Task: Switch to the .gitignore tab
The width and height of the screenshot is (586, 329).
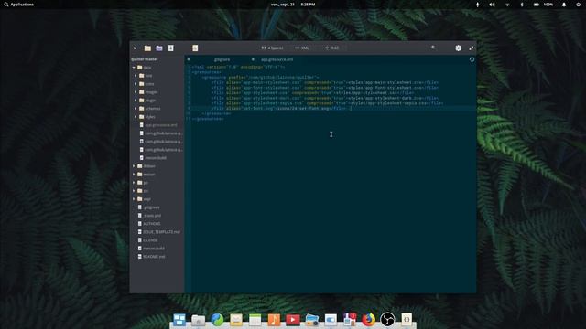Action: (222, 59)
